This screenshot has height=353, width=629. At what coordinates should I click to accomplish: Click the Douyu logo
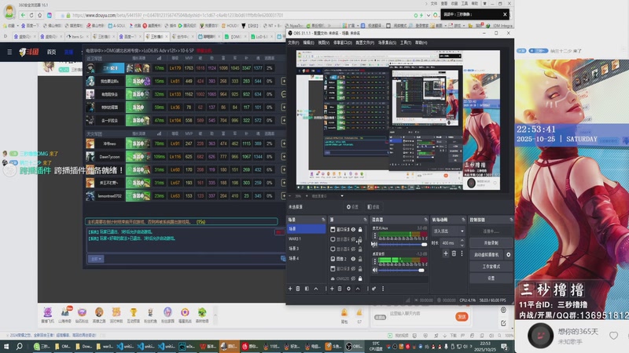(29, 52)
